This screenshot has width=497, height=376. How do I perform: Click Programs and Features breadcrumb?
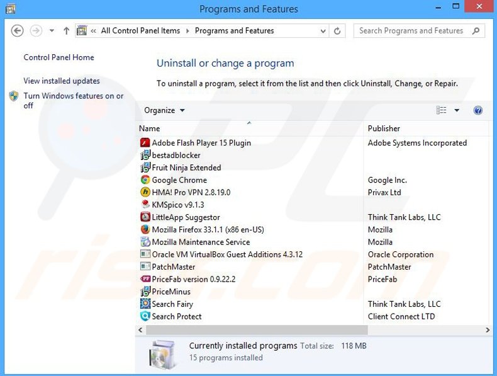point(234,31)
